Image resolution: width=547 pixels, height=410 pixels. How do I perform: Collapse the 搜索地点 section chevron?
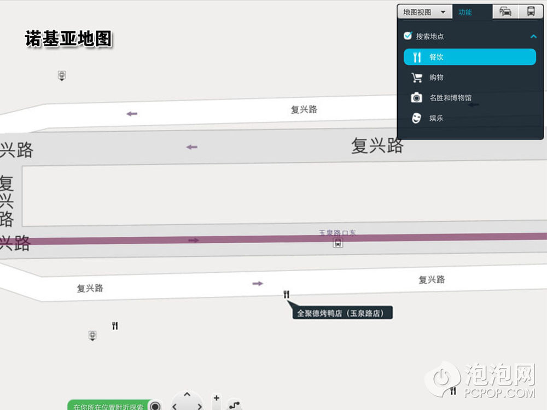pos(533,36)
